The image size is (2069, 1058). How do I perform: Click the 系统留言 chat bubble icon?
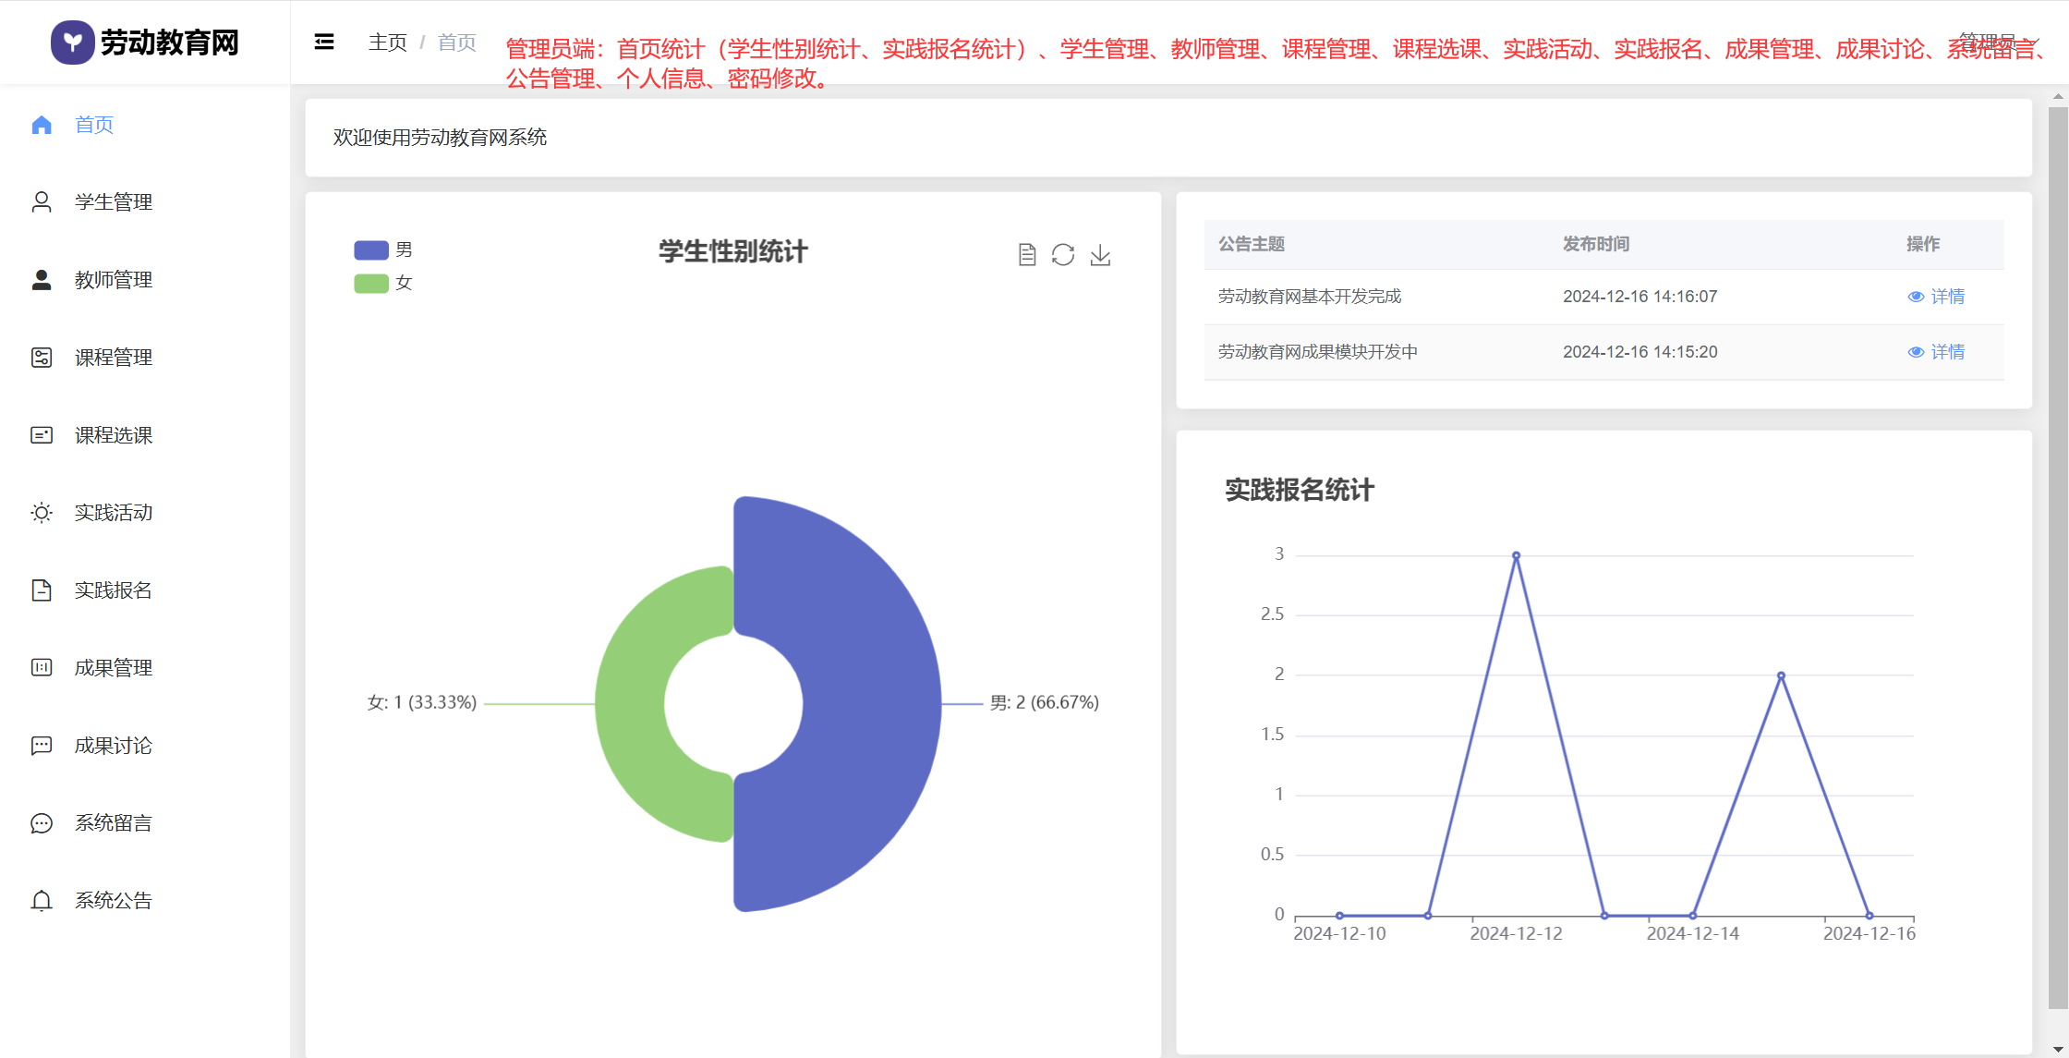coord(42,823)
